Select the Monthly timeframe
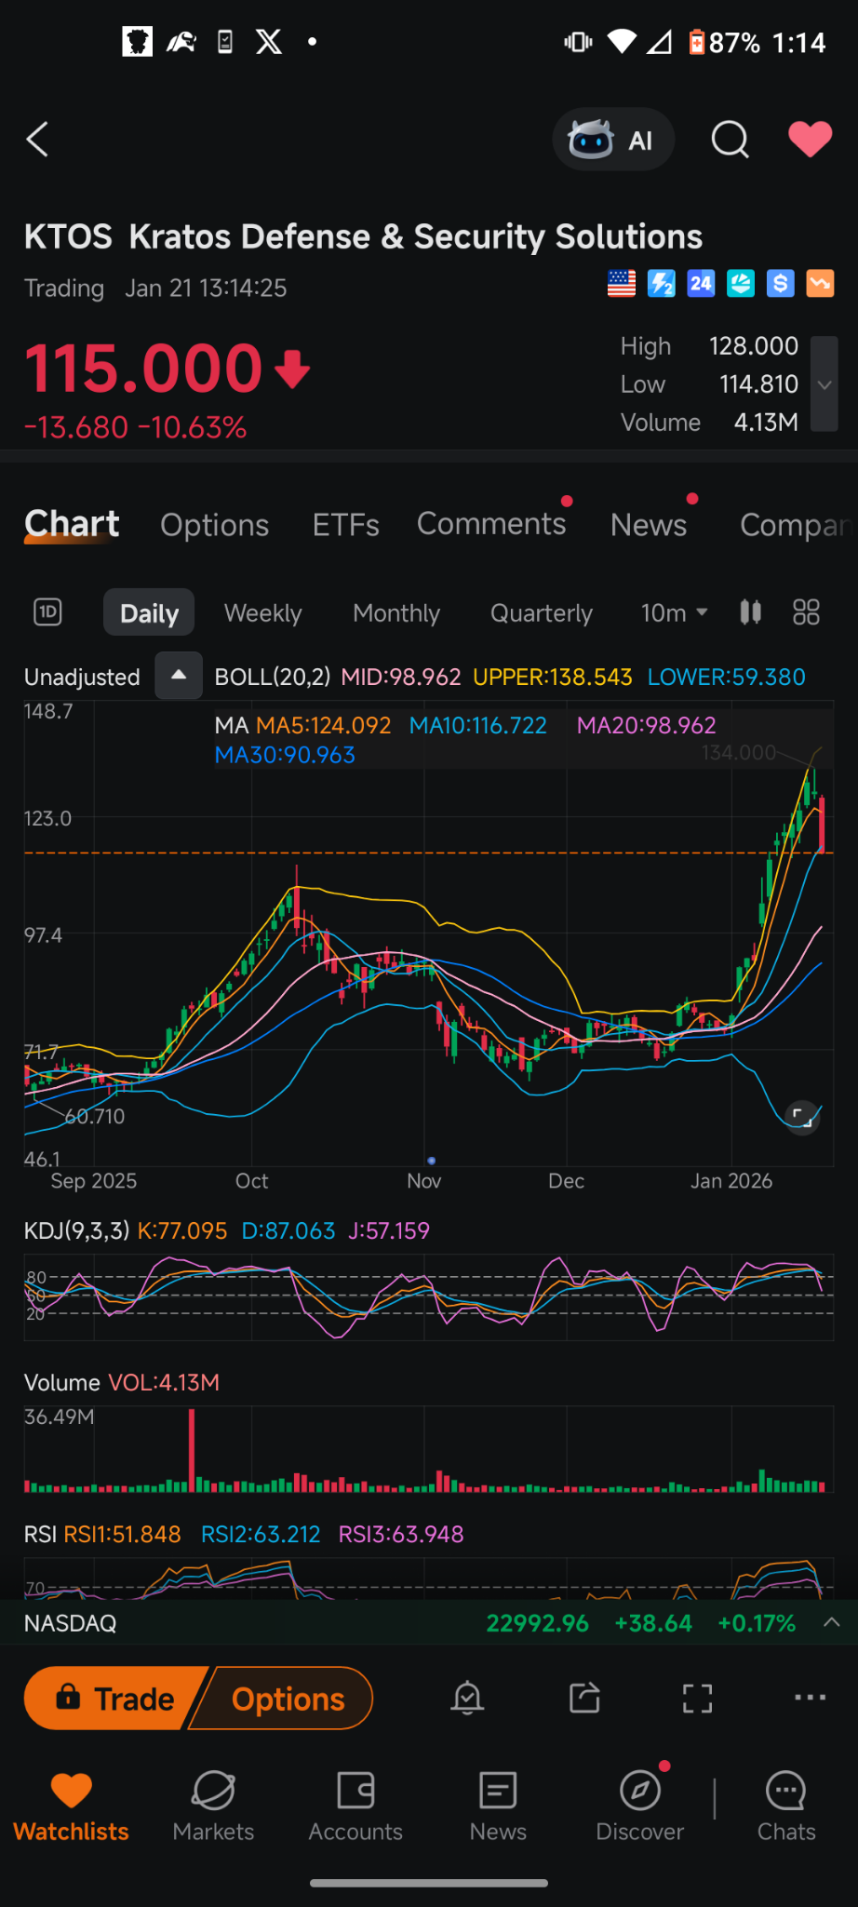This screenshot has height=1907, width=858. tap(396, 613)
